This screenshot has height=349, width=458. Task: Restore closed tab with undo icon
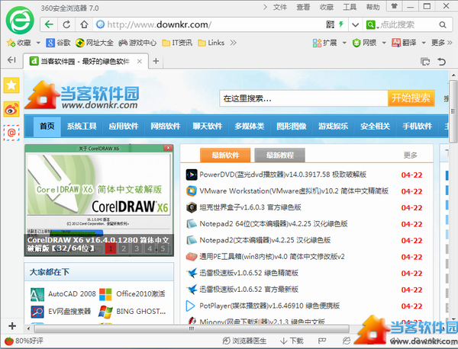pyautogui.click(x=442, y=62)
